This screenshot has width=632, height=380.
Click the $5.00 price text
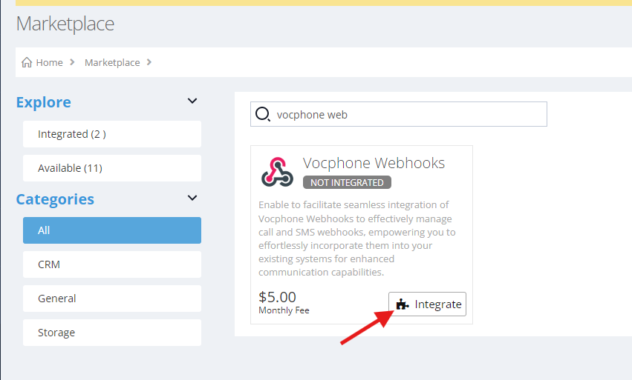coord(277,297)
